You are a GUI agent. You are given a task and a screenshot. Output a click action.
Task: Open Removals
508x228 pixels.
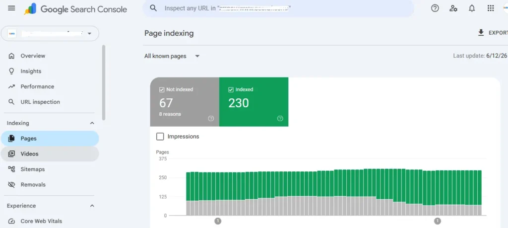click(x=50, y=185)
